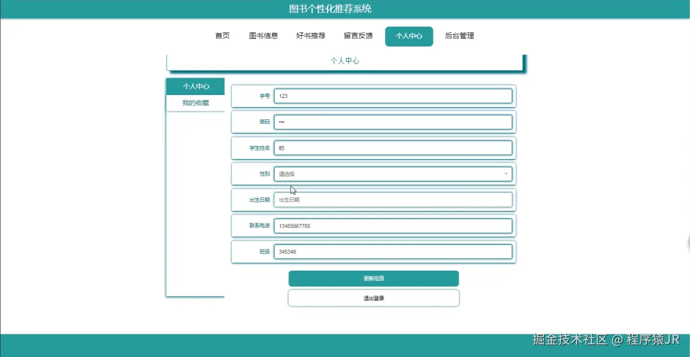690x357 pixels.
Task: Click the 出生日期 date field
Action: (393, 200)
